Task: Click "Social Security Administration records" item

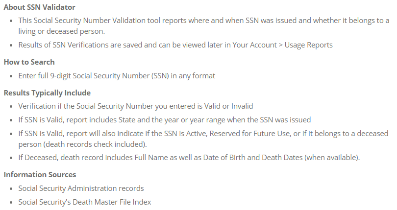Action: (x=81, y=188)
